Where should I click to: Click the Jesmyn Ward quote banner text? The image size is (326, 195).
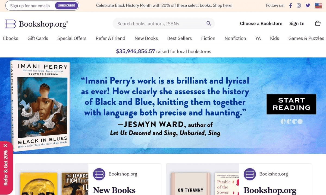coord(165,106)
